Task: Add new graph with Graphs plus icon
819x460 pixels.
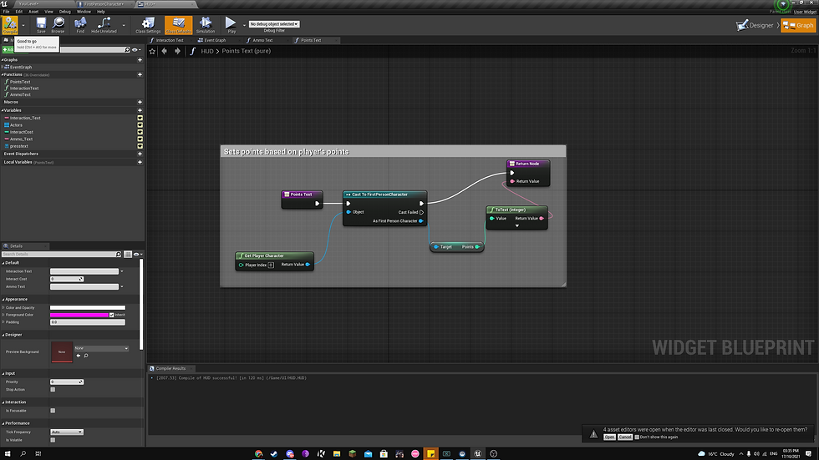Action: point(140,60)
